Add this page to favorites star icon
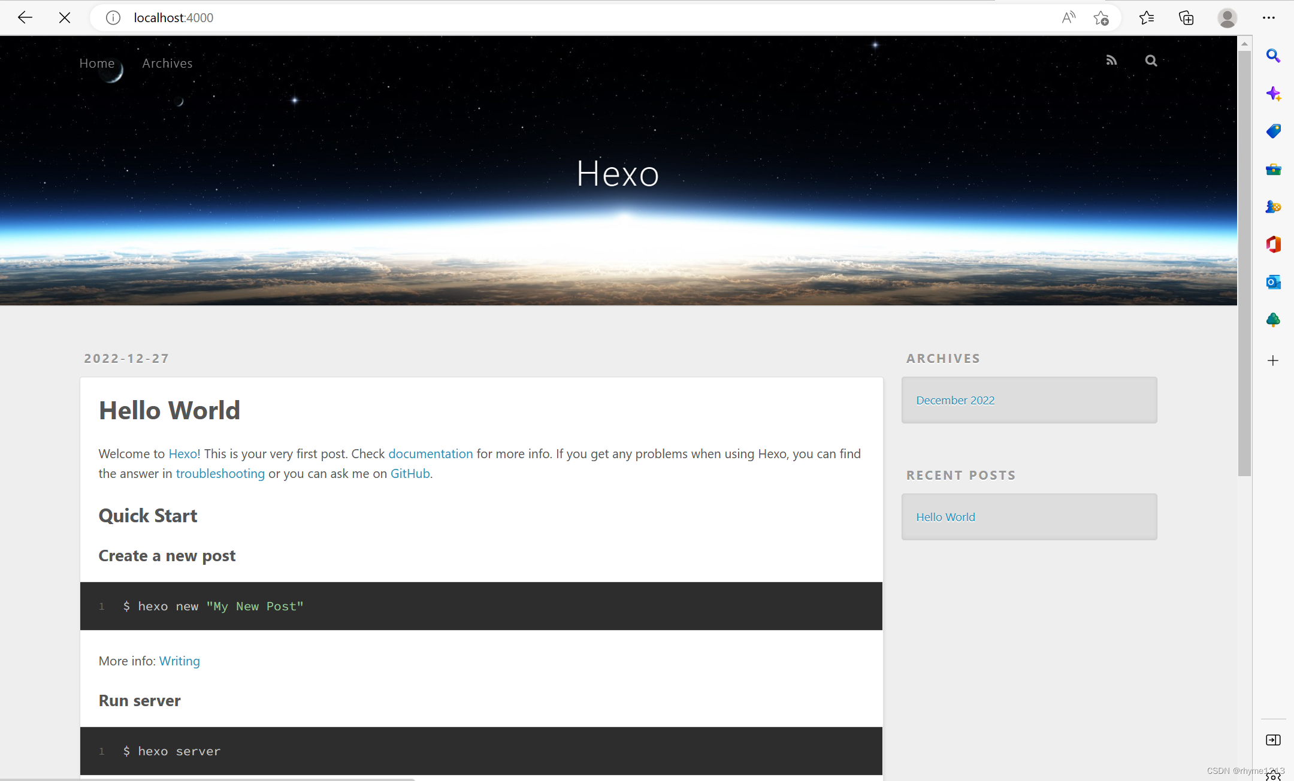The height and width of the screenshot is (781, 1294). [x=1101, y=17]
